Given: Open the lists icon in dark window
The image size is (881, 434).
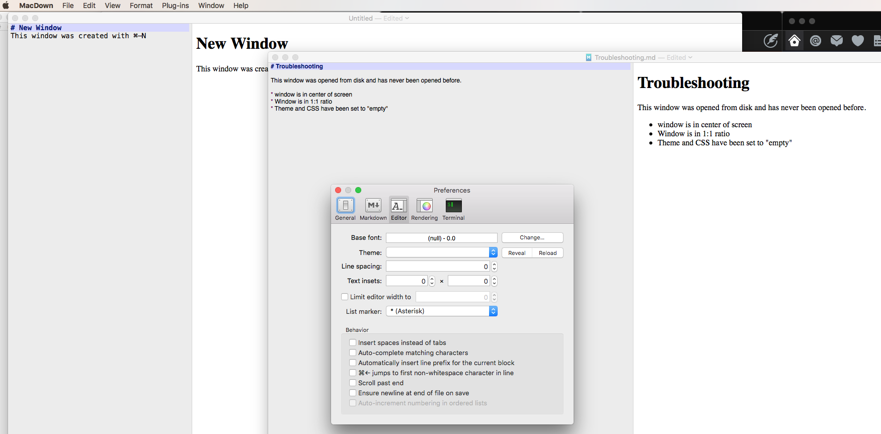Looking at the screenshot, I should (x=877, y=41).
